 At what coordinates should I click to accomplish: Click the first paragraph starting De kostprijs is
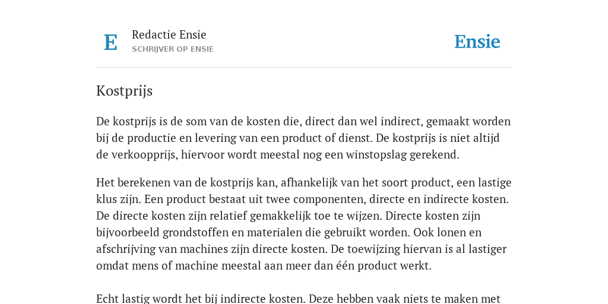303,138
